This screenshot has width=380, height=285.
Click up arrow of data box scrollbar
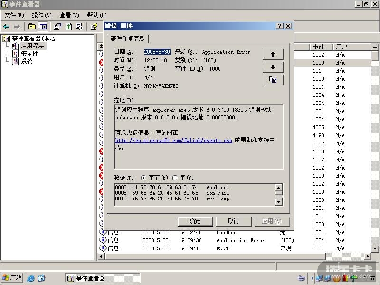(279, 188)
